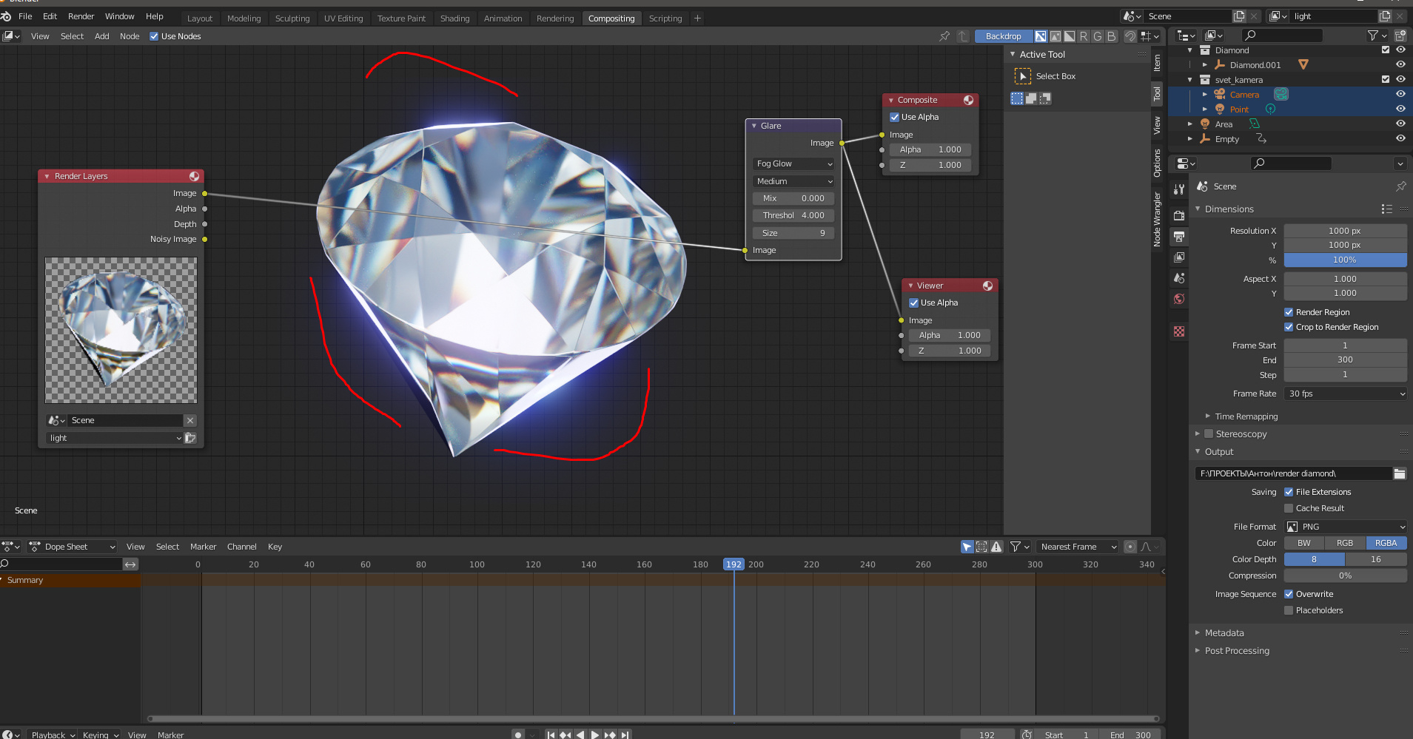Click the Blender logo icon
1413x739 pixels.
(6, 16)
